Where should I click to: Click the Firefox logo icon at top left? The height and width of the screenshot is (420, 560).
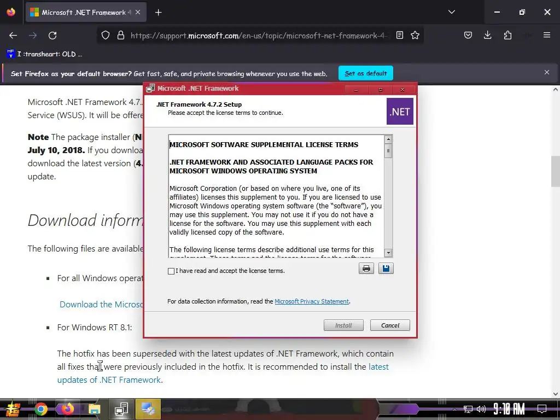11,12
